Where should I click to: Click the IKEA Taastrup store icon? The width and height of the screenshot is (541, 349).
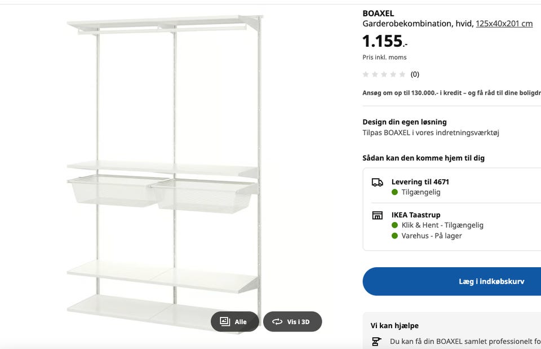[x=377, y=215]
